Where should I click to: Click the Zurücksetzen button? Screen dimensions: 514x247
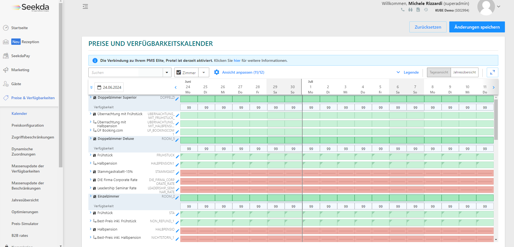tap(428, 27)
